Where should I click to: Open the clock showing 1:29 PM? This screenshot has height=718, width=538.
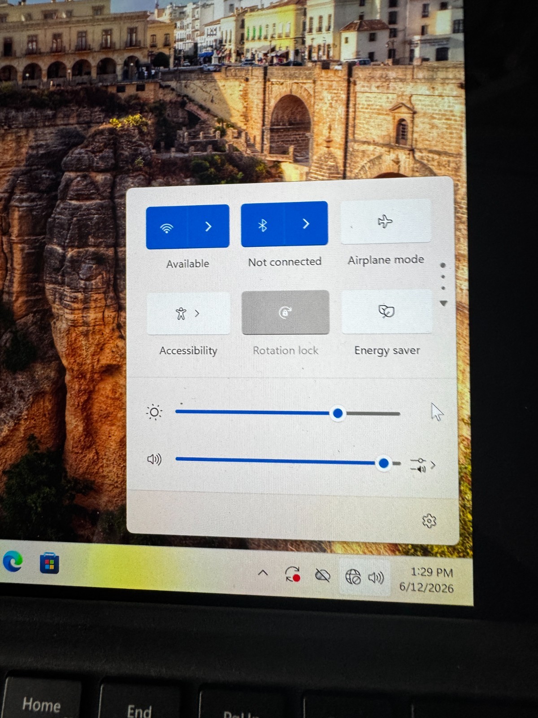pos(432,572)
